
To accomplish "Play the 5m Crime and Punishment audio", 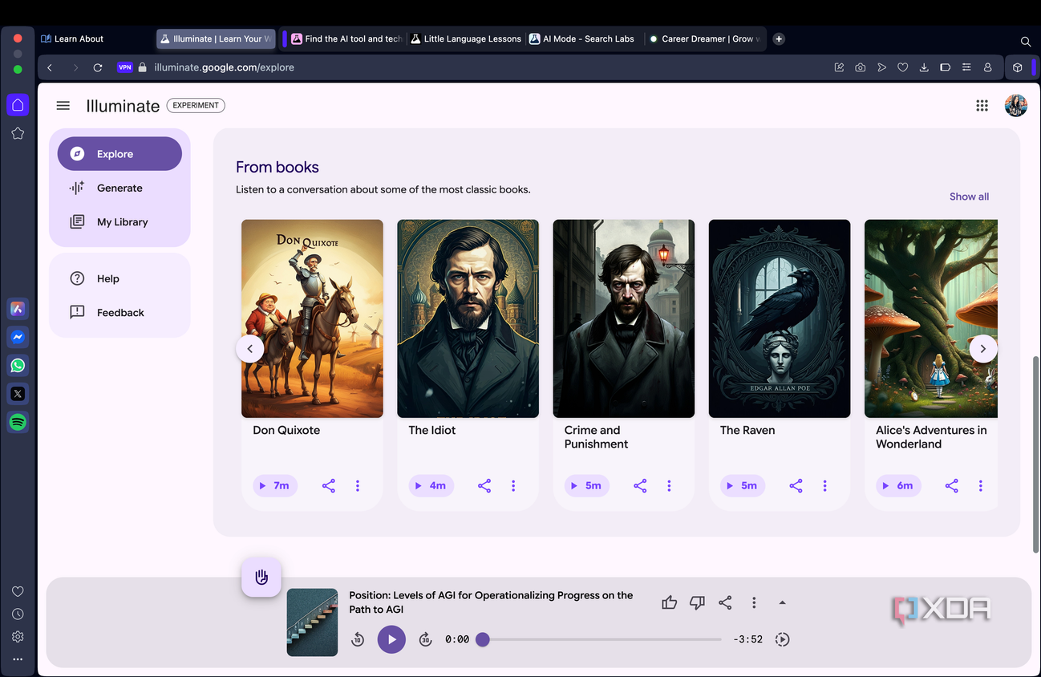I will click(x=586, y=485).
